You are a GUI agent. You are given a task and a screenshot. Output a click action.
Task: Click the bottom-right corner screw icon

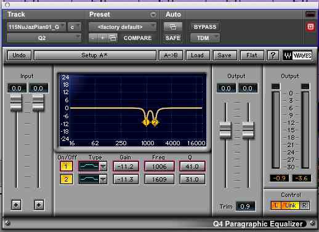pos(312,223)
